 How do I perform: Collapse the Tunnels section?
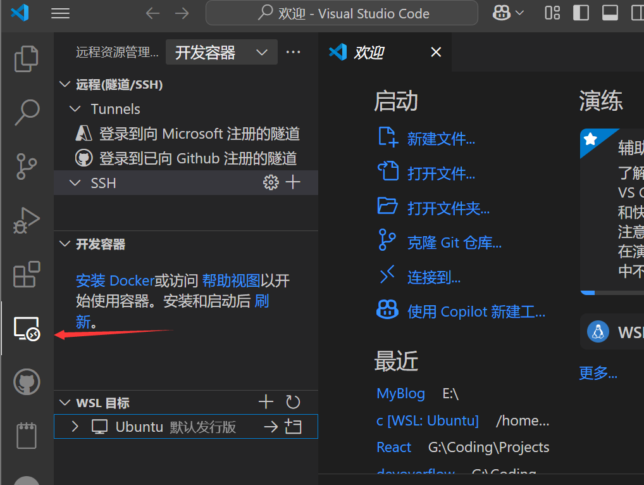[x=75, y=108]
